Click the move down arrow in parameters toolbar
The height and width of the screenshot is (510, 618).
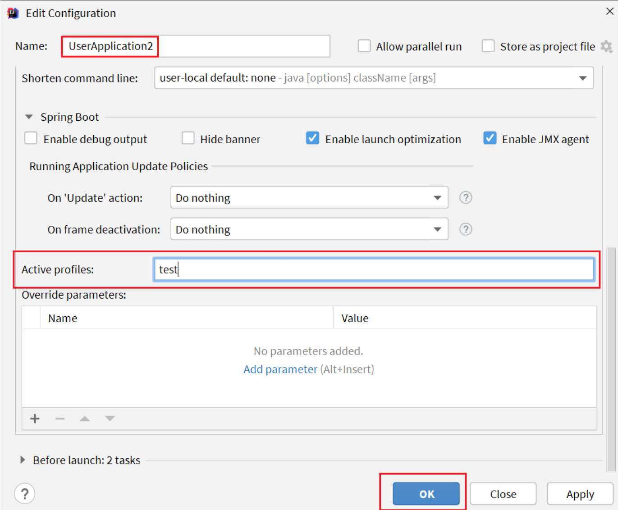coord(110,419)
